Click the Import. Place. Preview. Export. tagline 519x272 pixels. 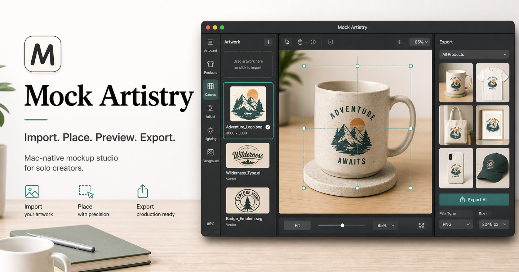tap(100, 137)
